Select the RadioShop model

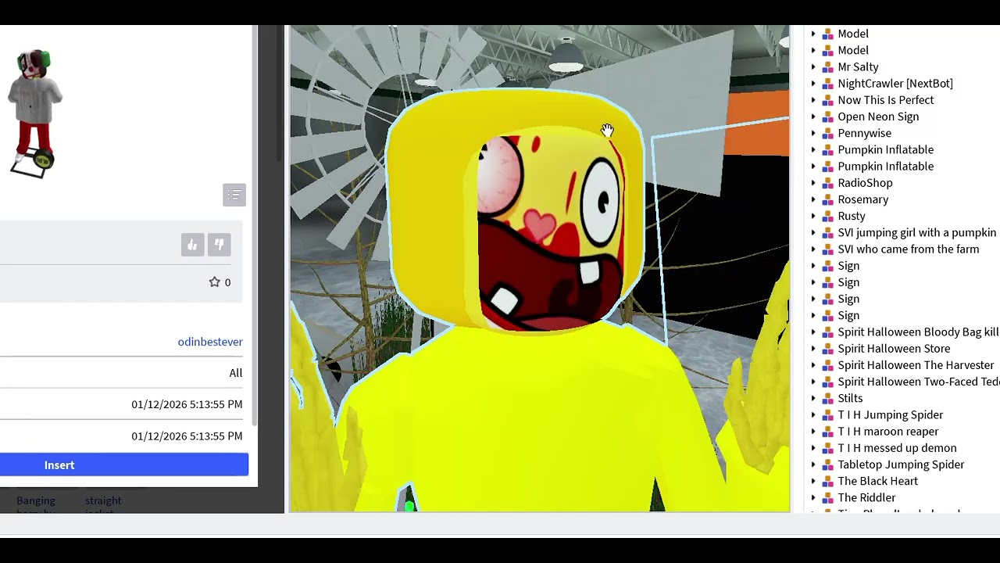coord(865,183)
